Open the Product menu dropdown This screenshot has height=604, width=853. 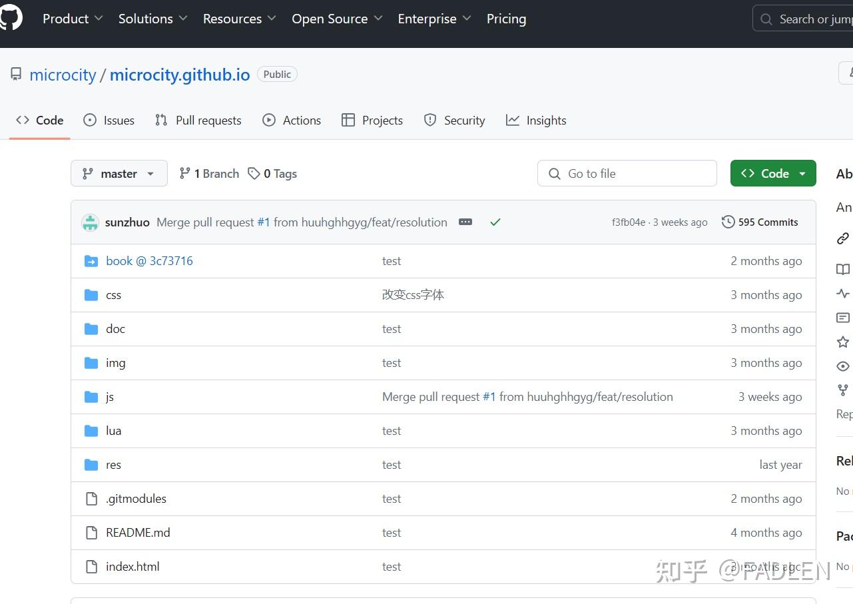(x=73, y=19)
